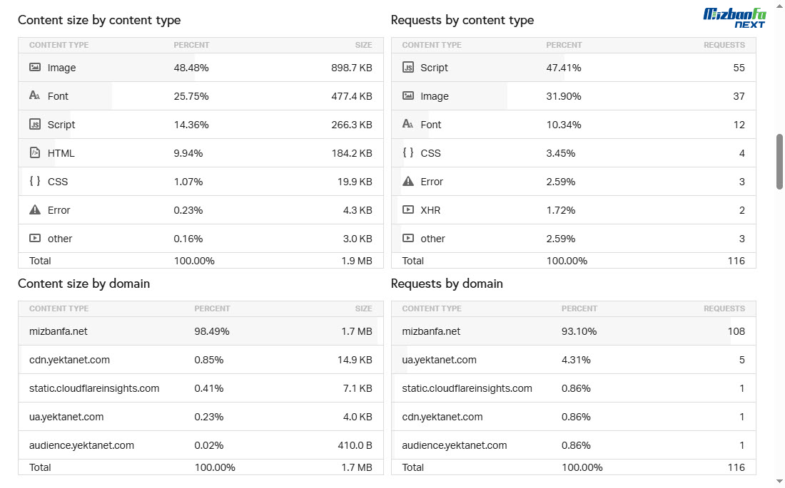Select the 898.7 KB size value

(x=351, y=68)
